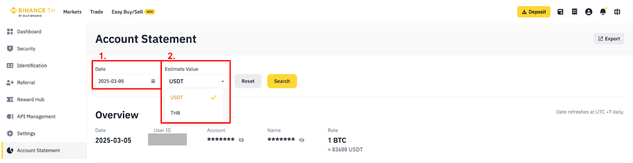Select THB from the currency list
The height and width of the screenshot is (163, 633).
click(x=175, y=113)
